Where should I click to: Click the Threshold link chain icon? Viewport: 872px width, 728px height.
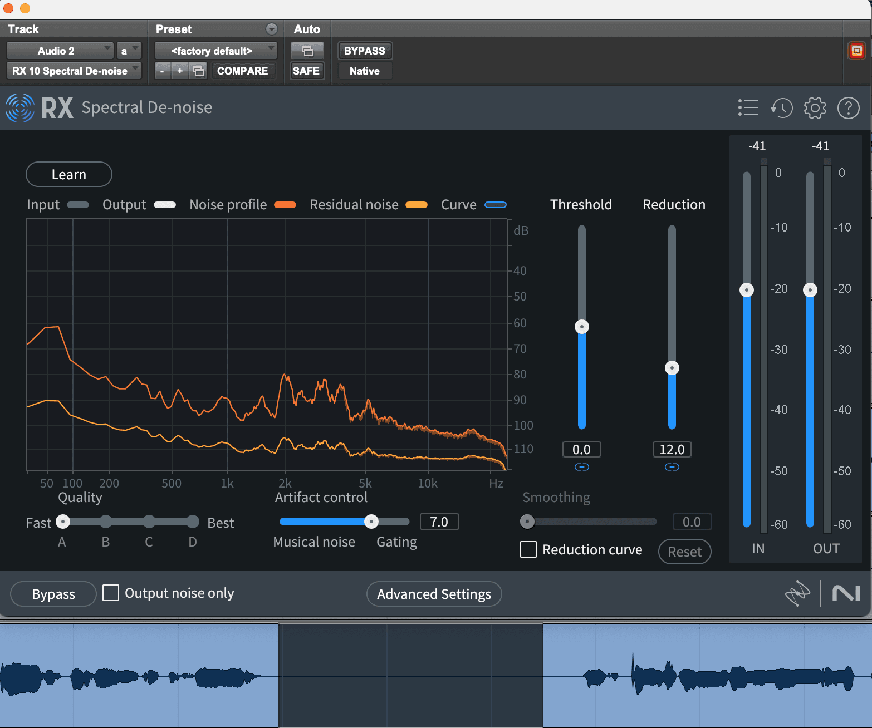[x=582, y=467]
